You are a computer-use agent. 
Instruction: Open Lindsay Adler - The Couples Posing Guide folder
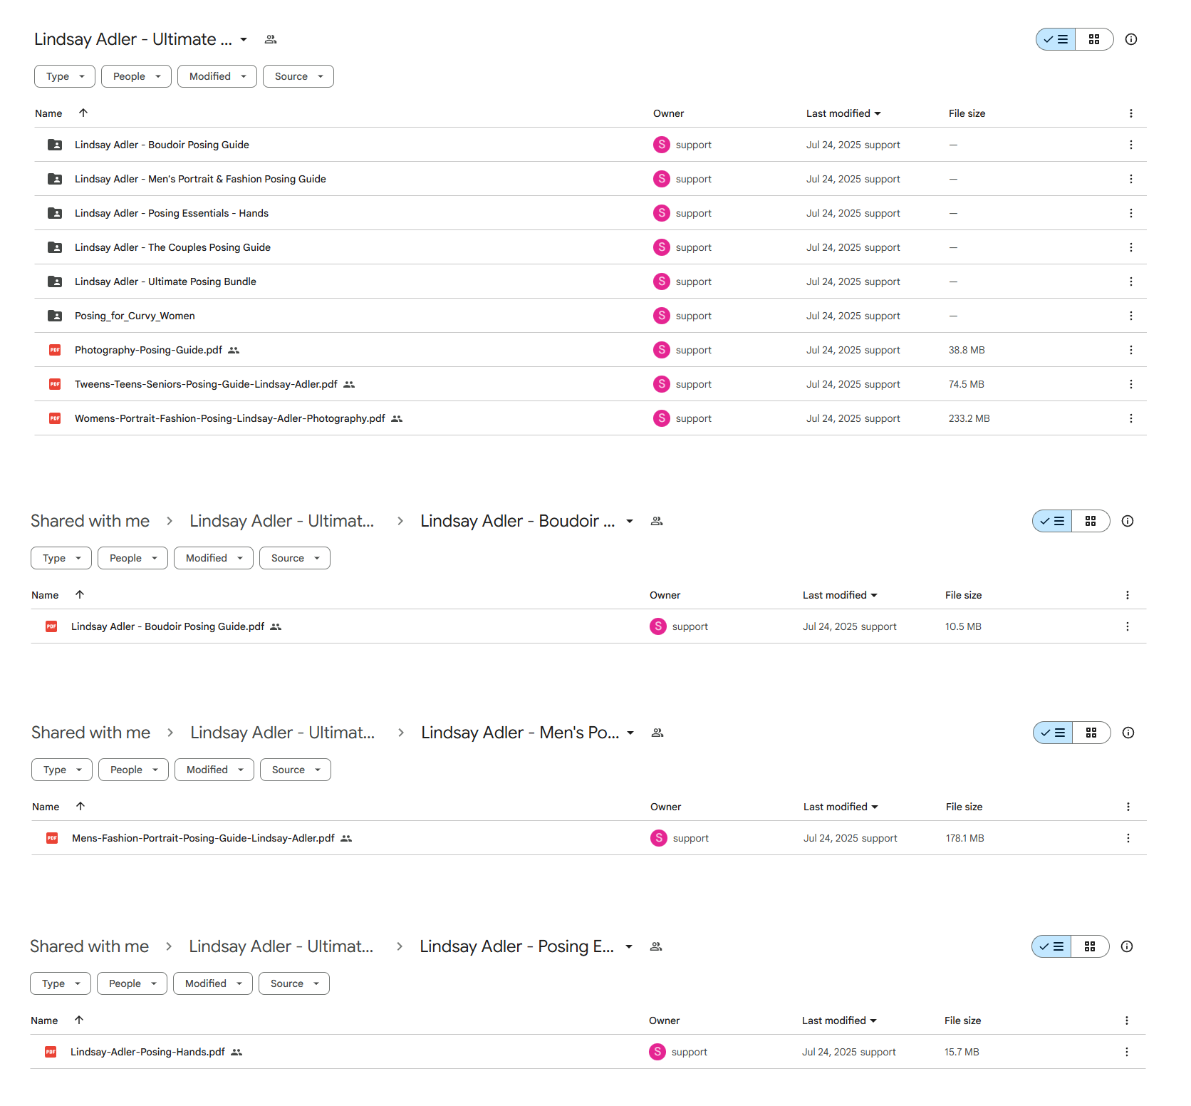pyautogui.click(x=172, y=247)
